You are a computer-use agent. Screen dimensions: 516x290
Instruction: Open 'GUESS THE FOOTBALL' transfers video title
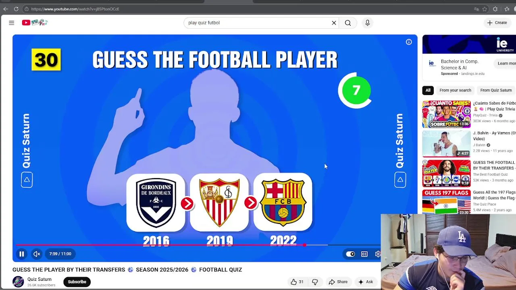coord(494,166)
